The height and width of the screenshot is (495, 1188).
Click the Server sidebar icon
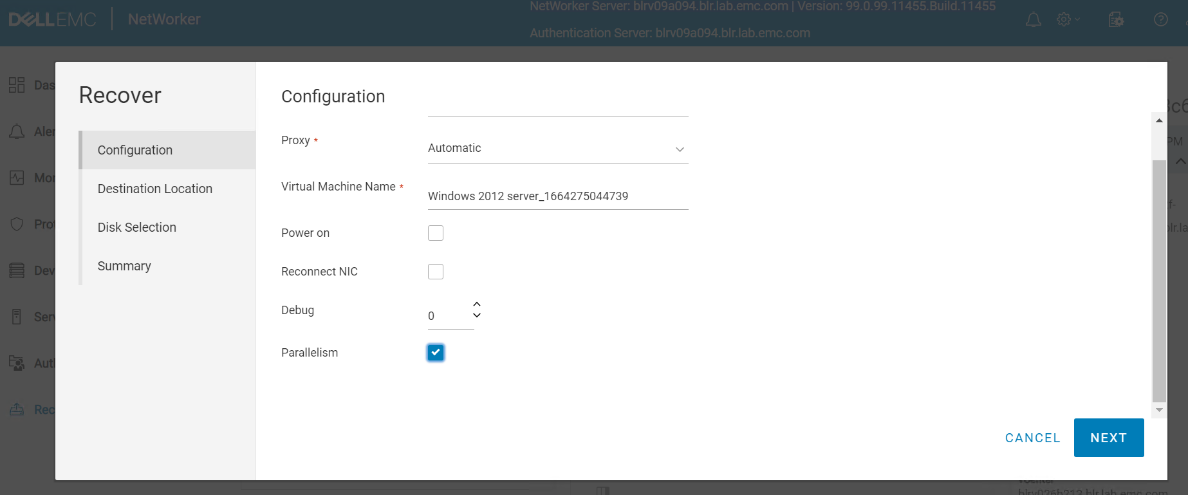click(x=17, y=317)
